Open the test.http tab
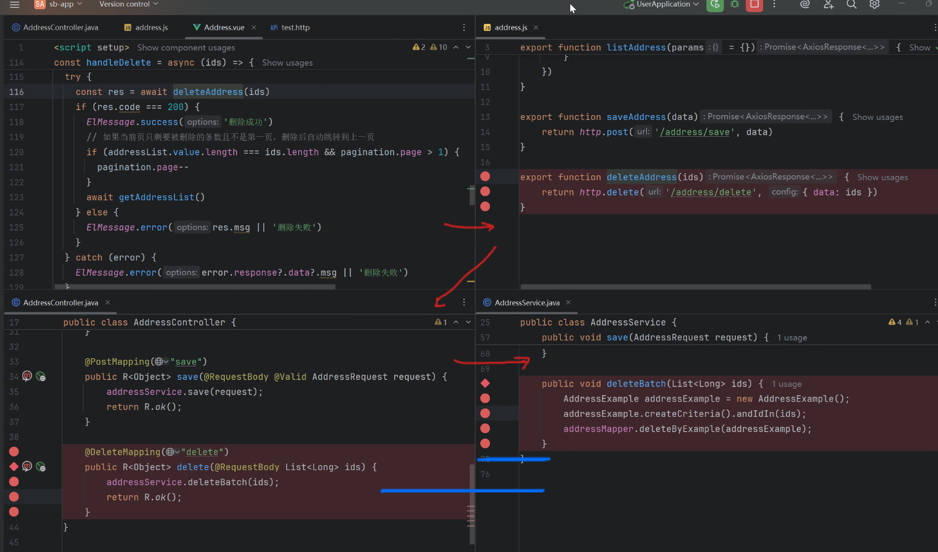 tap(290, 27)
